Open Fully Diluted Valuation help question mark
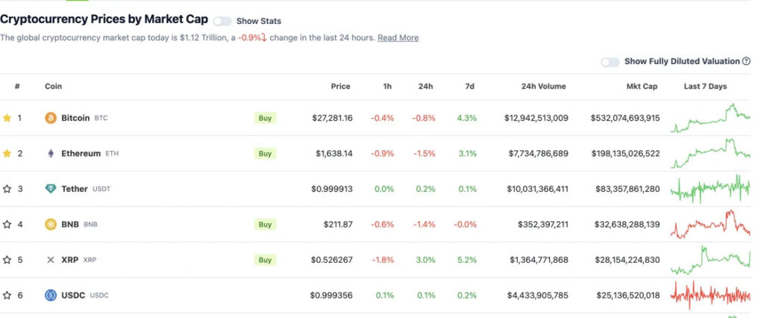Viewport: 764px width, 318px height. click(746, 61)
